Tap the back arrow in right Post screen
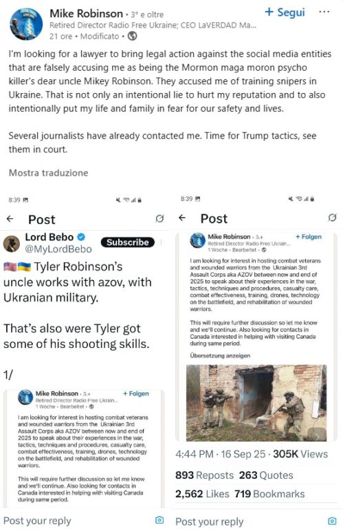 pyautogui.click(x=182, y=218)
